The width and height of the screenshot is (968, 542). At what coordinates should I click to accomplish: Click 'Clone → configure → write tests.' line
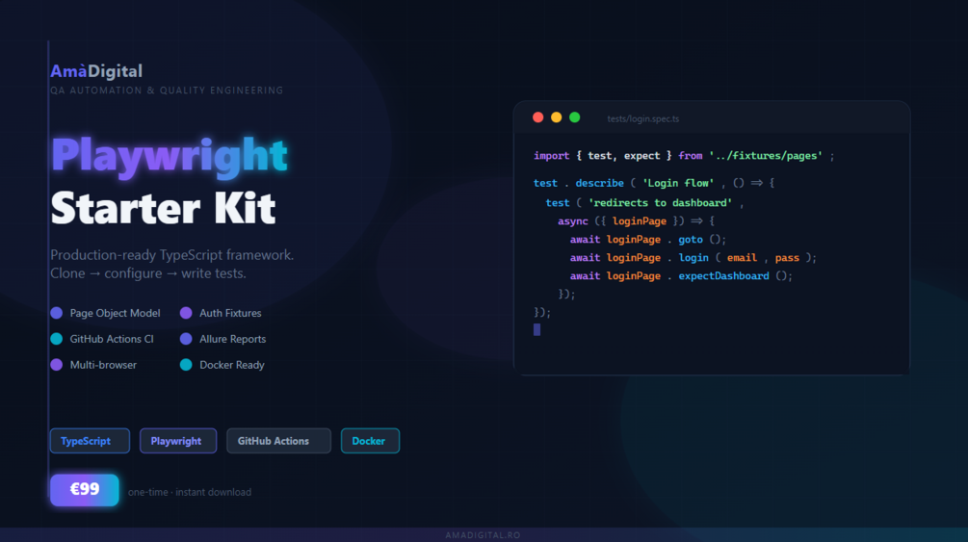coord(148,273)
